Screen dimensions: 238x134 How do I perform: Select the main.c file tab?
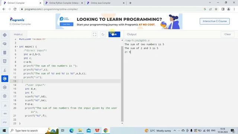18,34
